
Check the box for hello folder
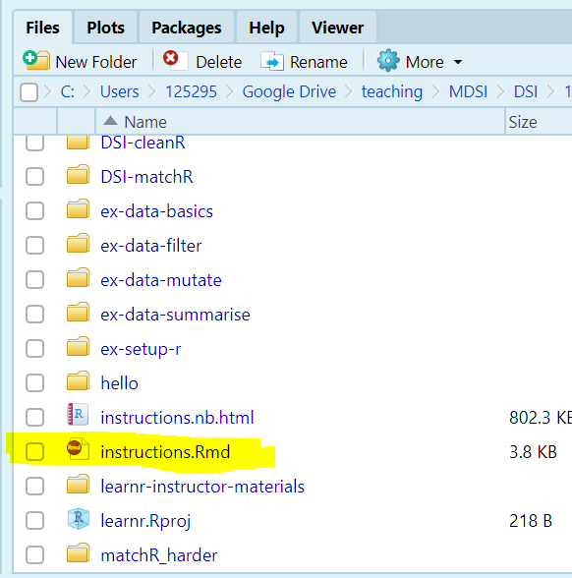35,382
